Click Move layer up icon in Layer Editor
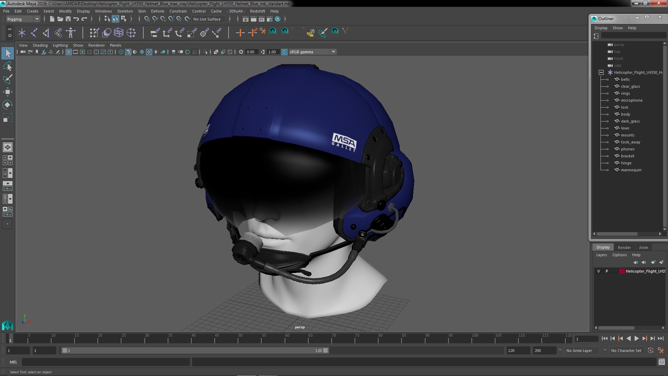668x376 pixels. click(x=636, y=262)
